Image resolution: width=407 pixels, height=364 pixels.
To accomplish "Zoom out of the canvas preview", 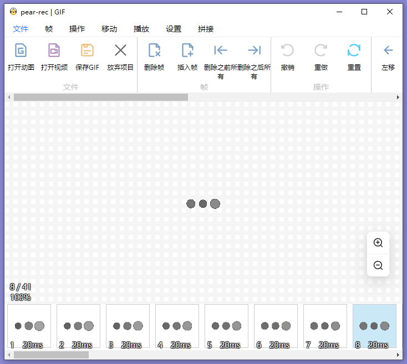I will 378,265.
